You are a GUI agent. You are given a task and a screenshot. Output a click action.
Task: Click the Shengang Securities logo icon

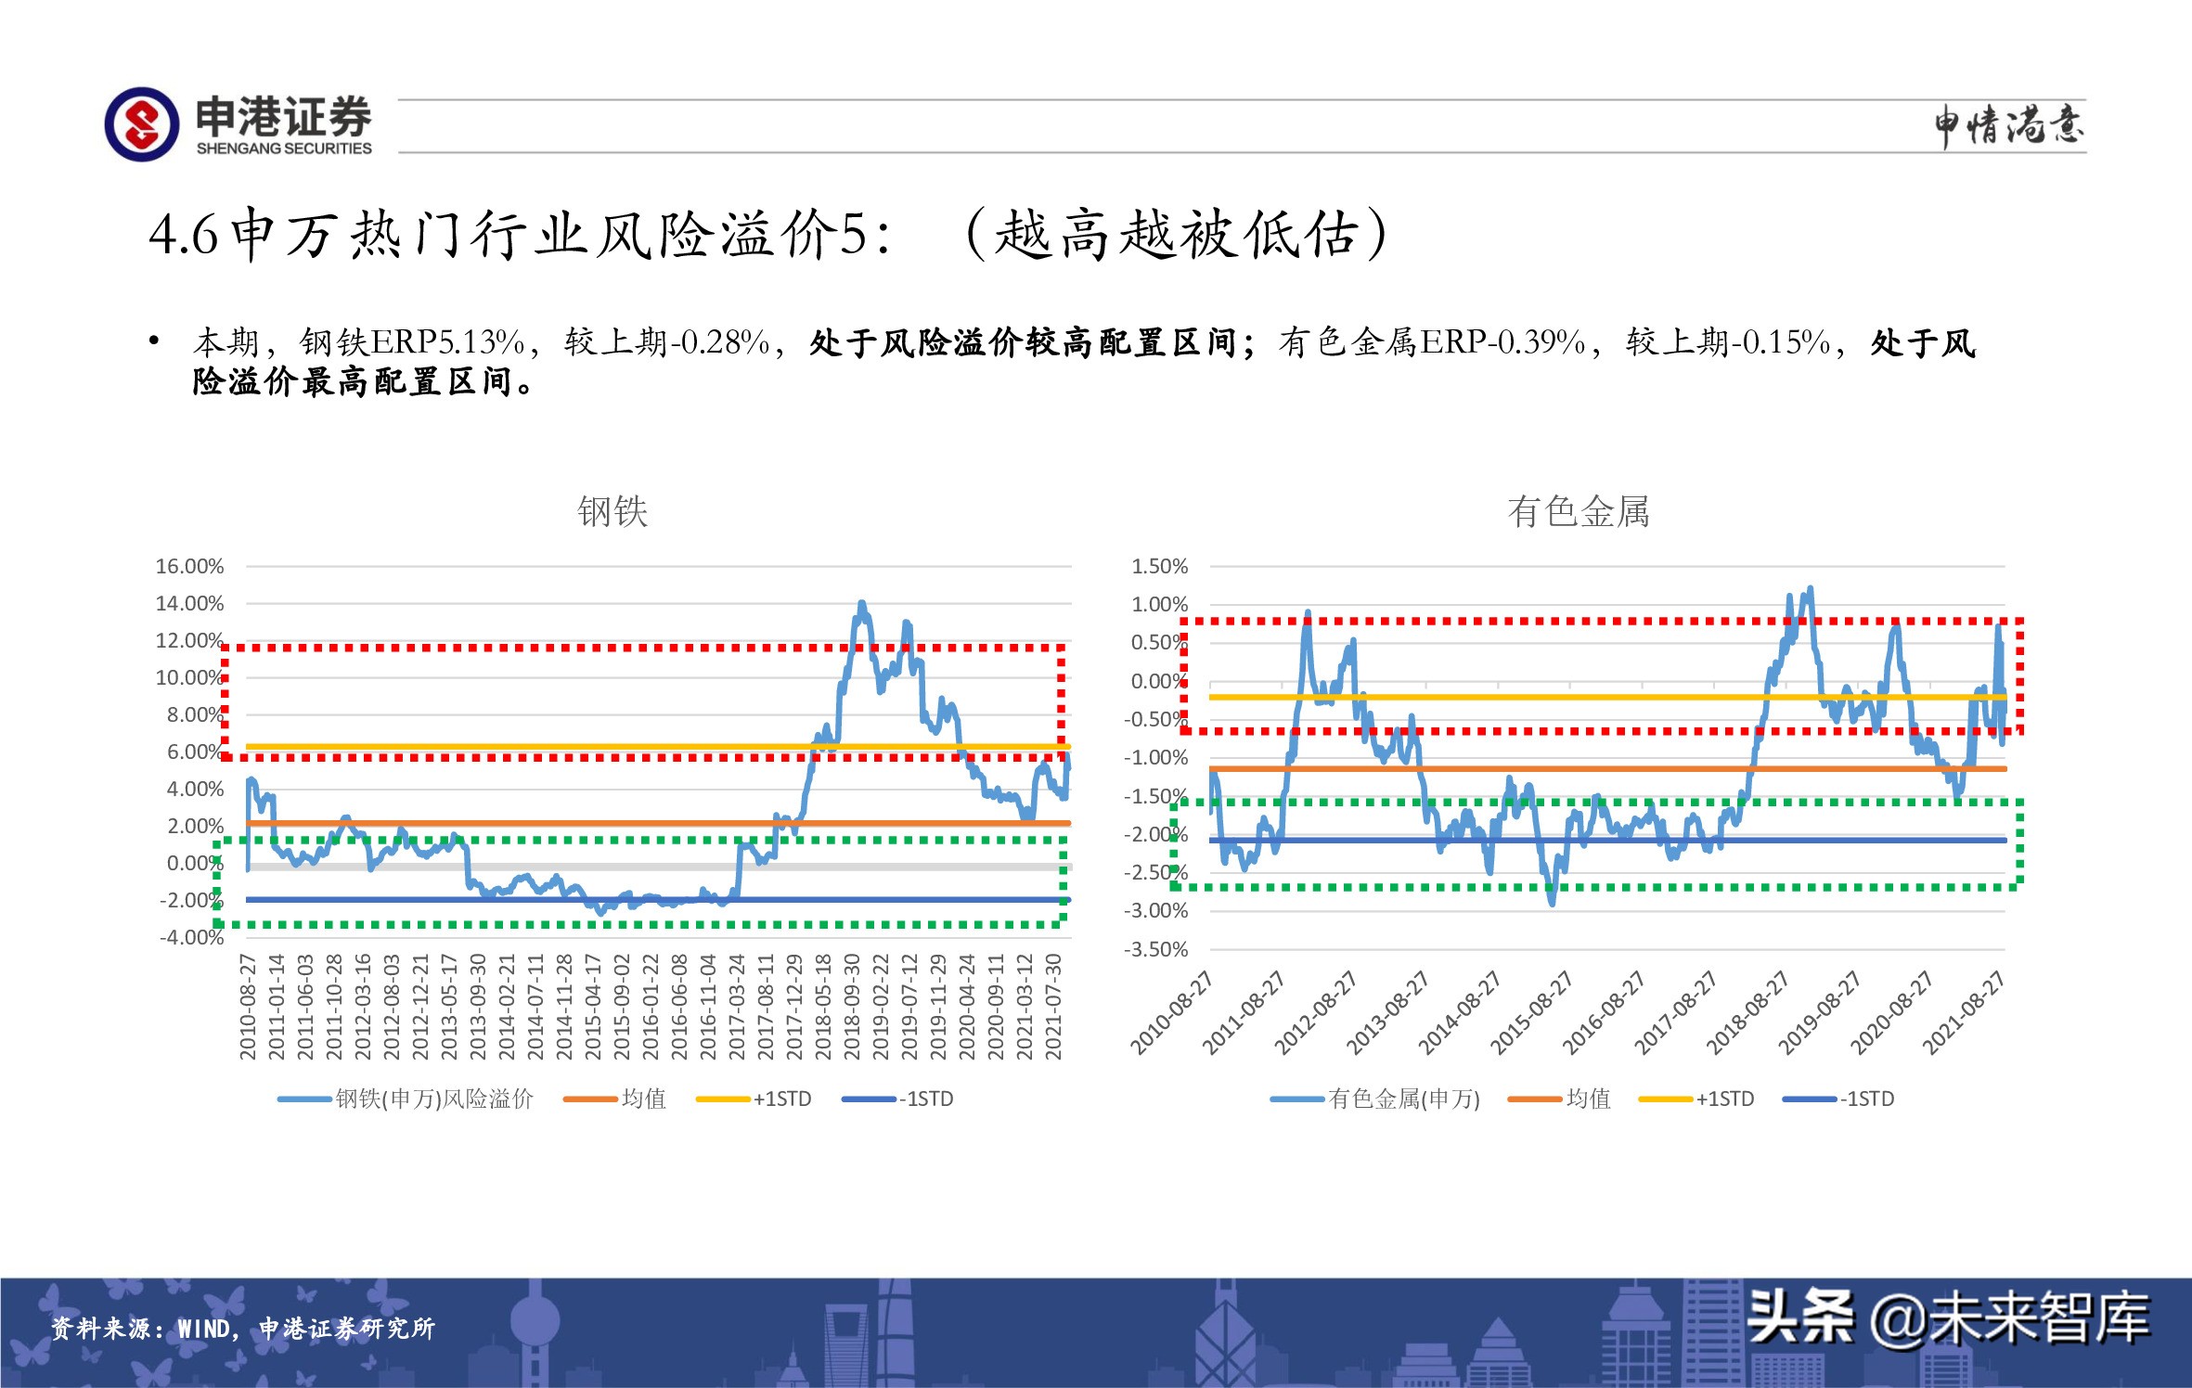click(x=141, y=124)
